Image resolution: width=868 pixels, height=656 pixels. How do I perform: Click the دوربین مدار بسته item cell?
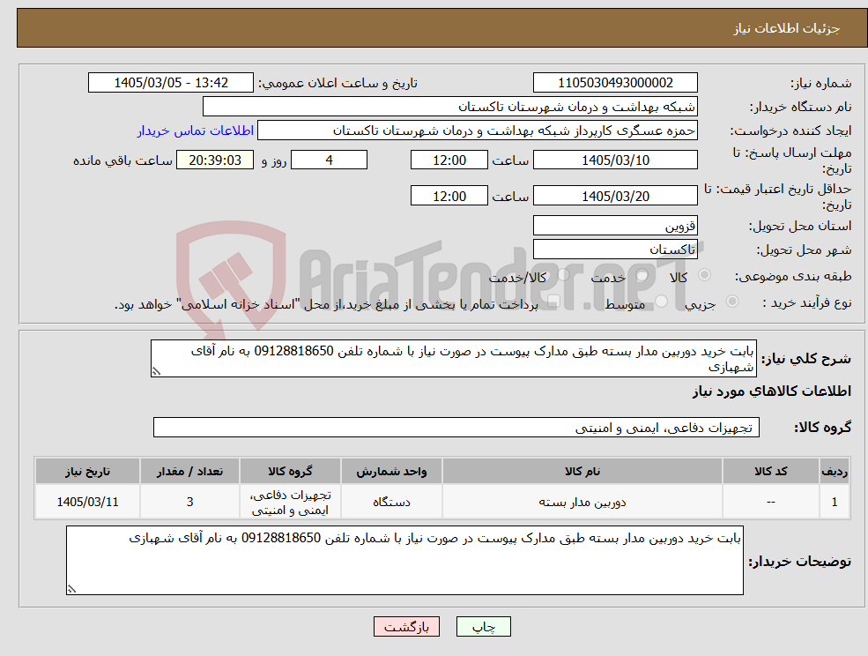pyautogui.click(x=582, y=502)
